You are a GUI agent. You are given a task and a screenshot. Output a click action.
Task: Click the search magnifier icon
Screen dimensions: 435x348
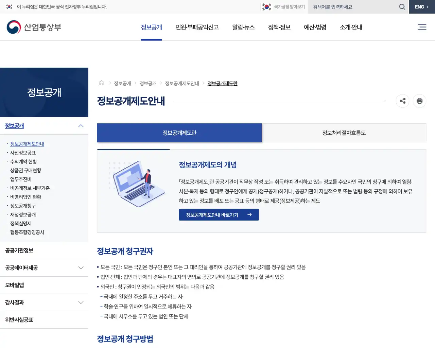coord(402,6)
